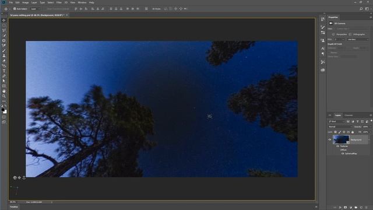Toggle lock image pixels brush icon
The image size is (373, 210).
point(340,132)
